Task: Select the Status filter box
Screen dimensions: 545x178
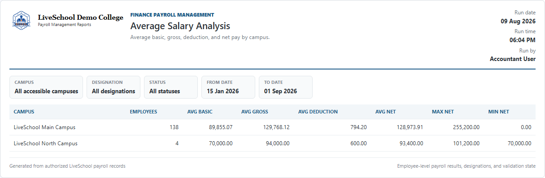Action: pyautogui.click(x=171, y=87)
